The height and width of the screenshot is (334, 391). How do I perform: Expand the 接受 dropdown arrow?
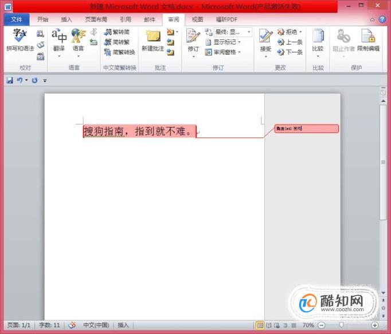(x=266, y=57)
